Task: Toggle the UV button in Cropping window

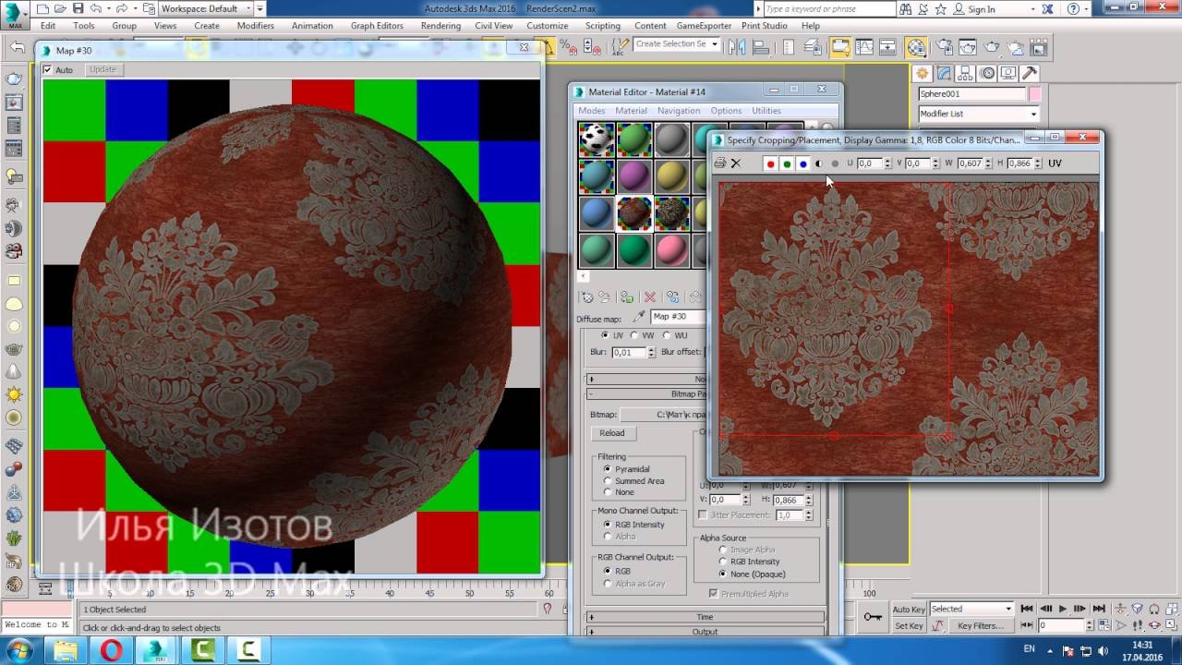Action: pos(1055,163)
